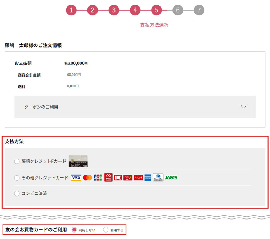
Task: Click the JACCS card logo
Action: (171, 178)
